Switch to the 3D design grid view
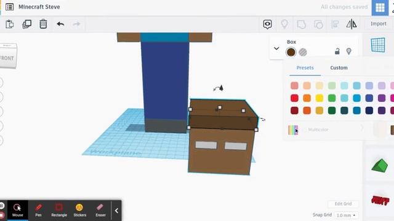394x221 pixels. point(380,8)
